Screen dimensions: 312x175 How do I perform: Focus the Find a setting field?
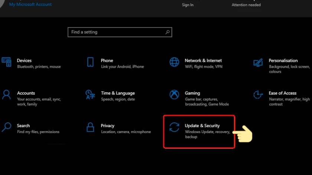coord(120,32)
